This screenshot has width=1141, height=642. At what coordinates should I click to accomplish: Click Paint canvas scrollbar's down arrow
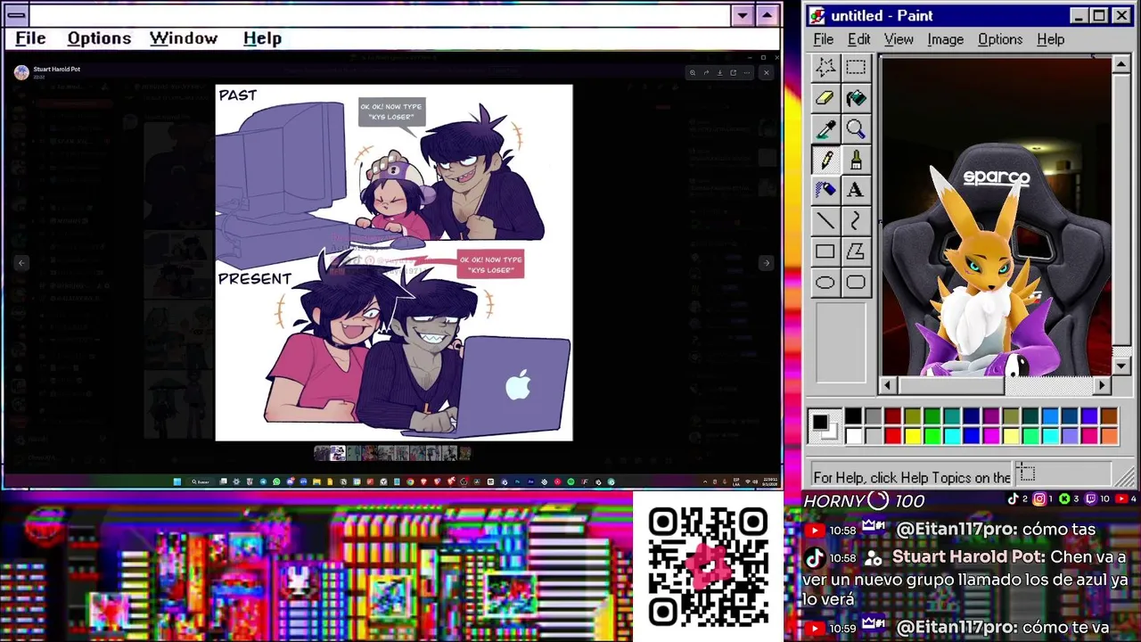[1122, 366]
